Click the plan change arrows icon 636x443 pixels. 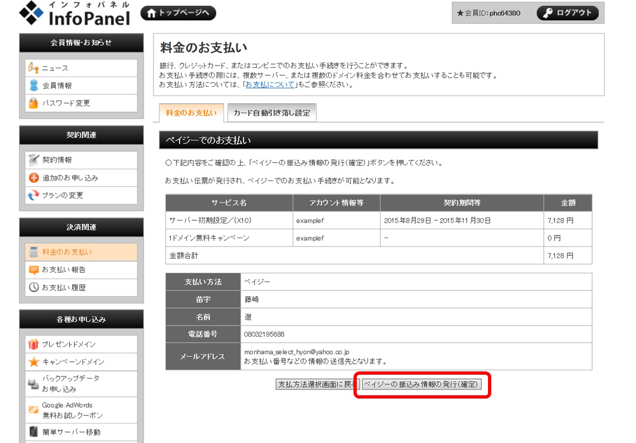[34, 195]
